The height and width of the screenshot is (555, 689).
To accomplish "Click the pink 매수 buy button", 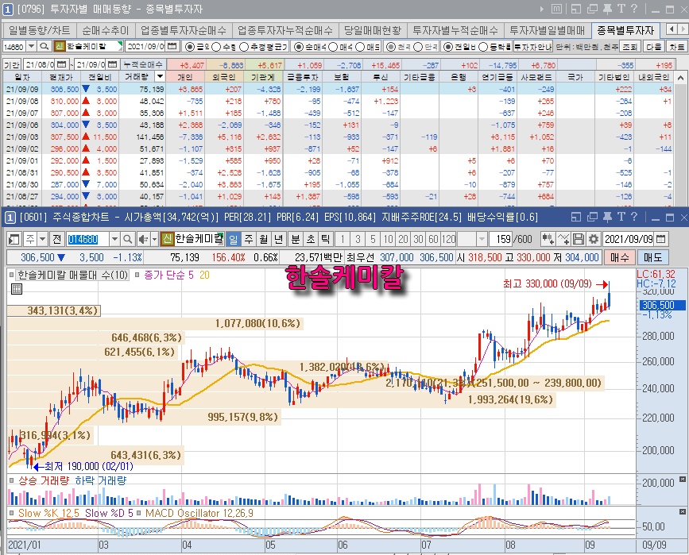I will (x=620, y=257).
